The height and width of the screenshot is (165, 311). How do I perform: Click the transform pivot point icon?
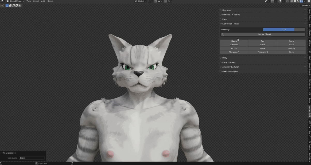click(x=150, y=1)
